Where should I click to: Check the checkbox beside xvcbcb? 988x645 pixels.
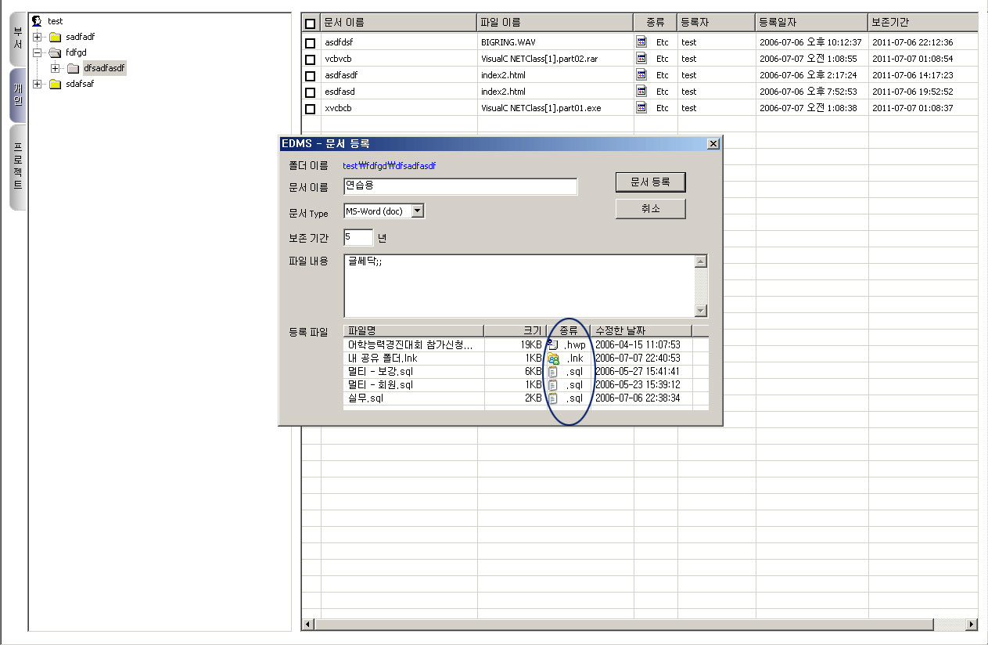(311, 108)
